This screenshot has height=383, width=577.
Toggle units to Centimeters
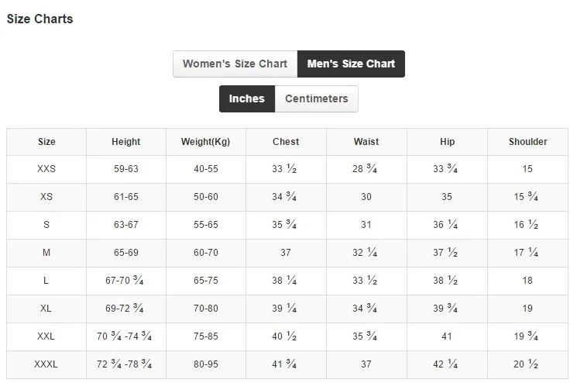(317, 98)
